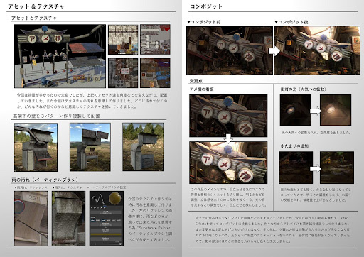Click the arrow between street light comparison images

tap(316, 111)
